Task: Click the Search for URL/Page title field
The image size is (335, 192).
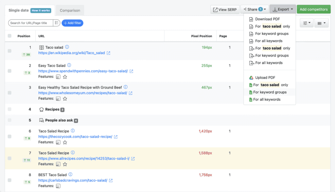Action: pos(31,23)
